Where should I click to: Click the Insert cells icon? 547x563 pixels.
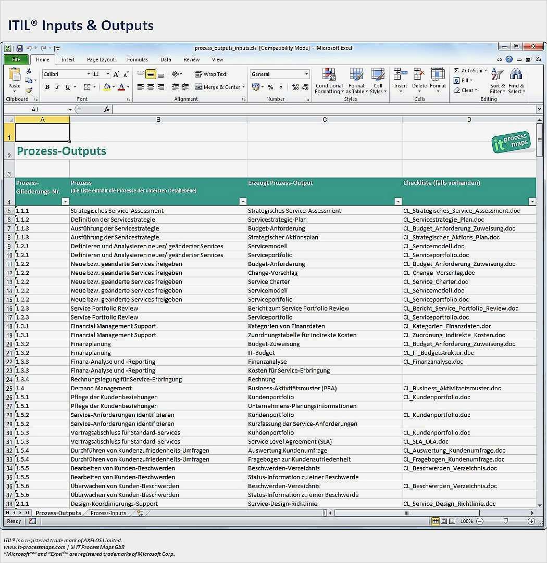pos(401,74)
